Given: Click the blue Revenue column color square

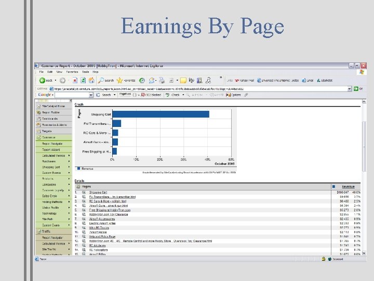Looking at the screenshot, I should tap(333, 186).
